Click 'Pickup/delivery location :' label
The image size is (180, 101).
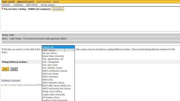pyautogui.click(x=15, y=62)
